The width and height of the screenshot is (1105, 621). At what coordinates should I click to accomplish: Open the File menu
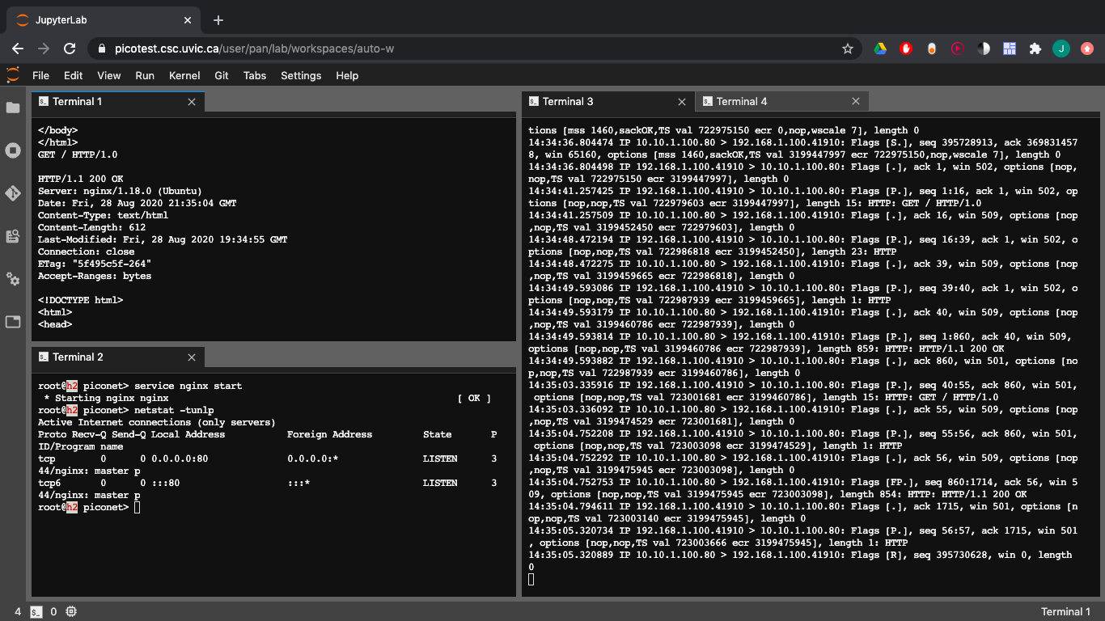pos(40,75)
